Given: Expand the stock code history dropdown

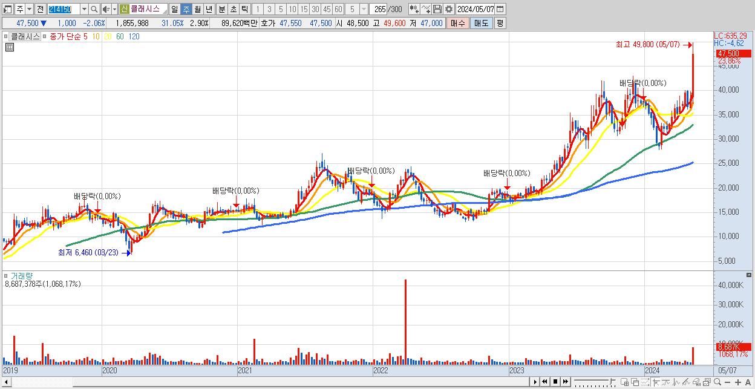Looking at the screenshot, I should (83, 9).
